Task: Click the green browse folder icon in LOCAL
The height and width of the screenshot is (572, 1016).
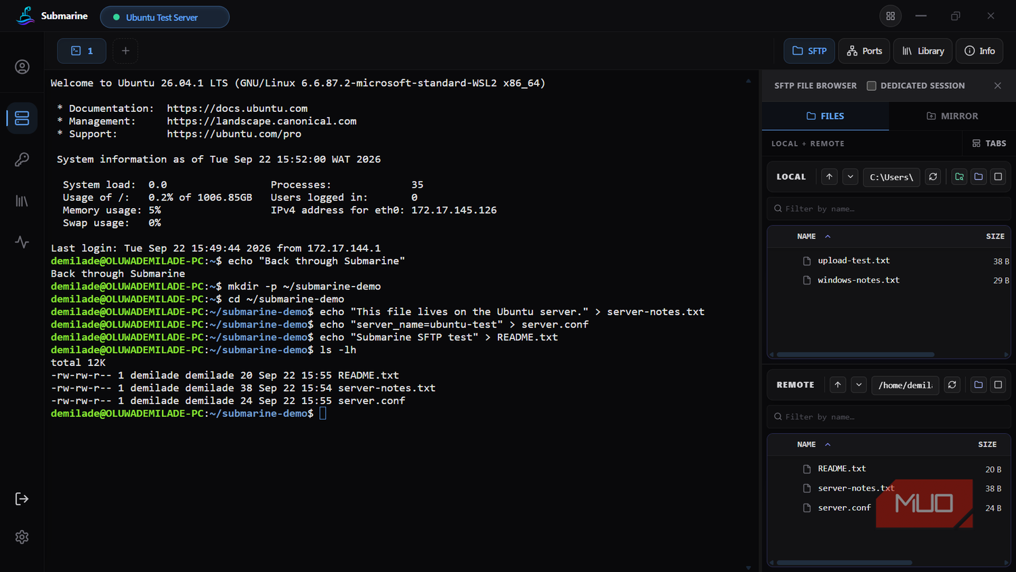Action: (x=959, y=177)
